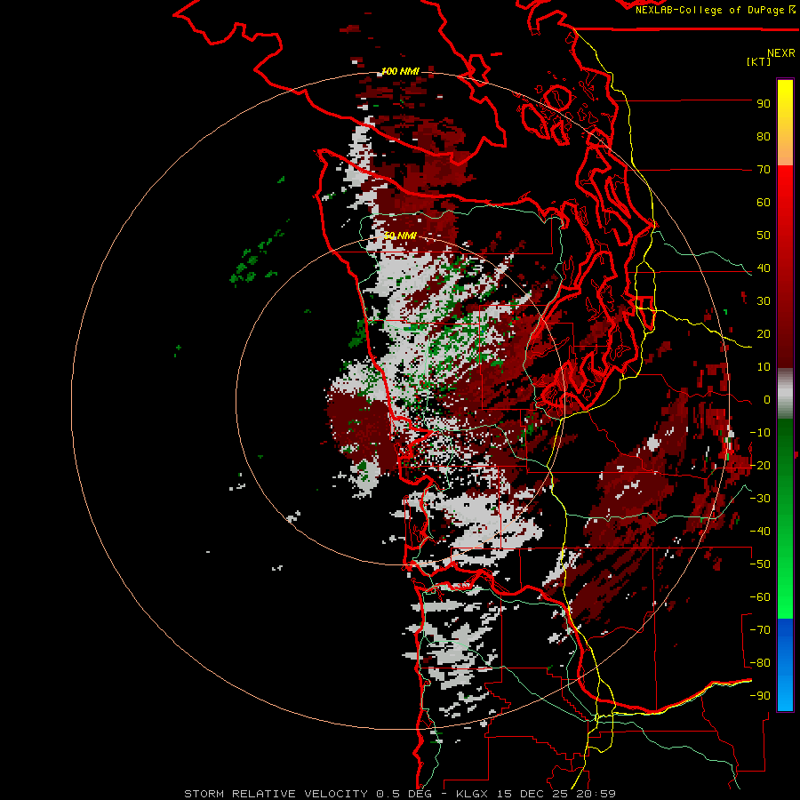Image resolution: width=800 pixels, height=800 pixels.
Task: Click the NEXR label near the color scale
Action: [781, 53]
